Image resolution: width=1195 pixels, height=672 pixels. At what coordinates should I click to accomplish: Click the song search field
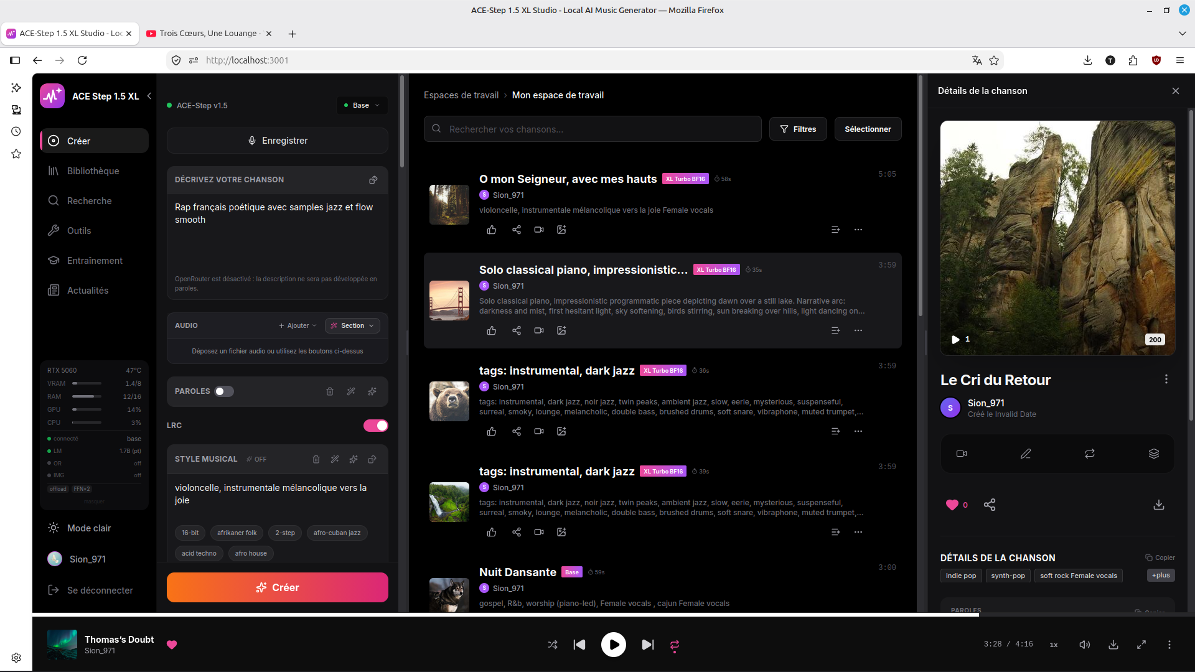(593, 129)
